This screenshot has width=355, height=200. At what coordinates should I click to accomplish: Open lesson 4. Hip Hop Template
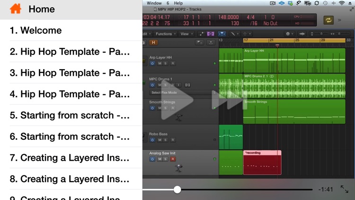(71, 94)
